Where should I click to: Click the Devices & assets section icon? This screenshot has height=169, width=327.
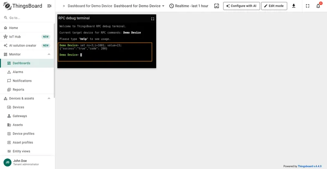[x=5, y=98]
